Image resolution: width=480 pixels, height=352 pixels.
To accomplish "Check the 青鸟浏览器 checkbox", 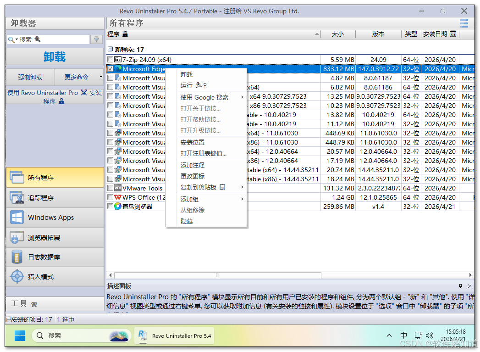I will click(x=110, y=207).
